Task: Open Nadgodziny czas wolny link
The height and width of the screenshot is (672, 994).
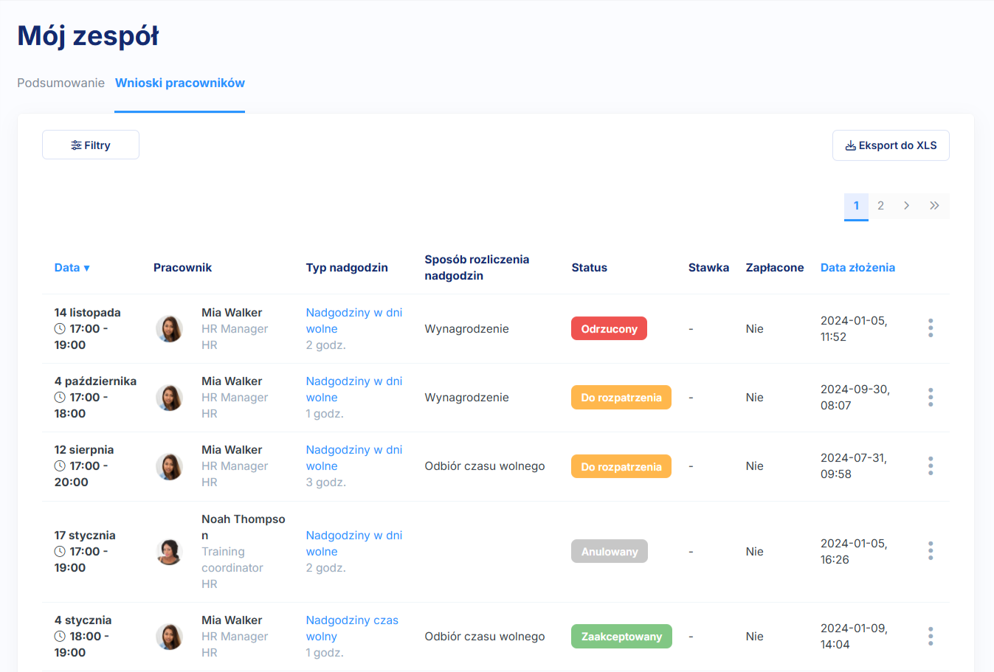Action: (352, 628)
